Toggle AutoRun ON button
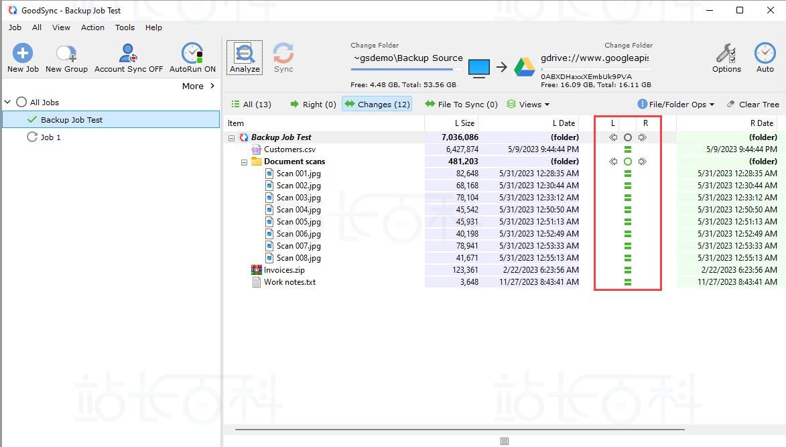 (192, 58)
